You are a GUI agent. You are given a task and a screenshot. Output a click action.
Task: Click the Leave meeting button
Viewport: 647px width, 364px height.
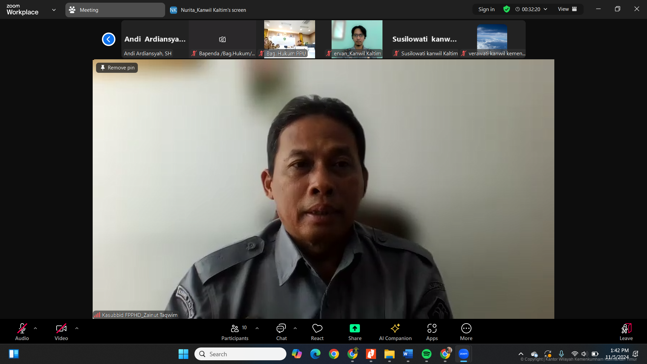[626, 332]
